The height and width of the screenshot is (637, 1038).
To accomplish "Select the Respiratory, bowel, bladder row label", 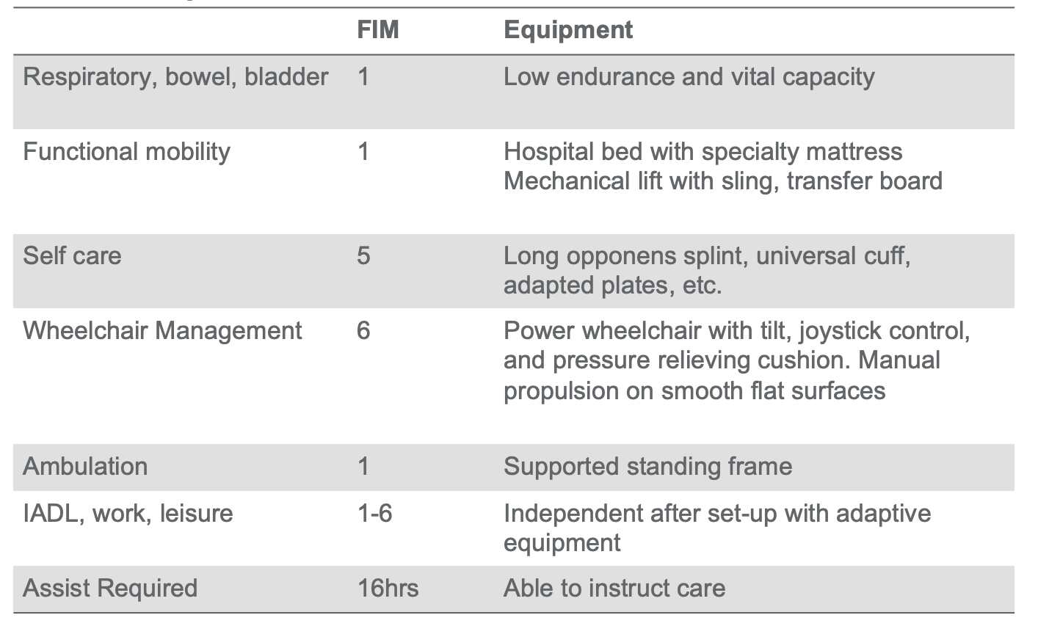I will pos(175,77).
